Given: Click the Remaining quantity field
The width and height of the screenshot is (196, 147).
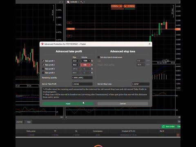Looking at the screenshot, I should [82, 78].
